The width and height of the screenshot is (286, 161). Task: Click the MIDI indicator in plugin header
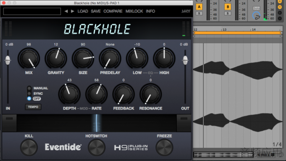click(186, 11)
